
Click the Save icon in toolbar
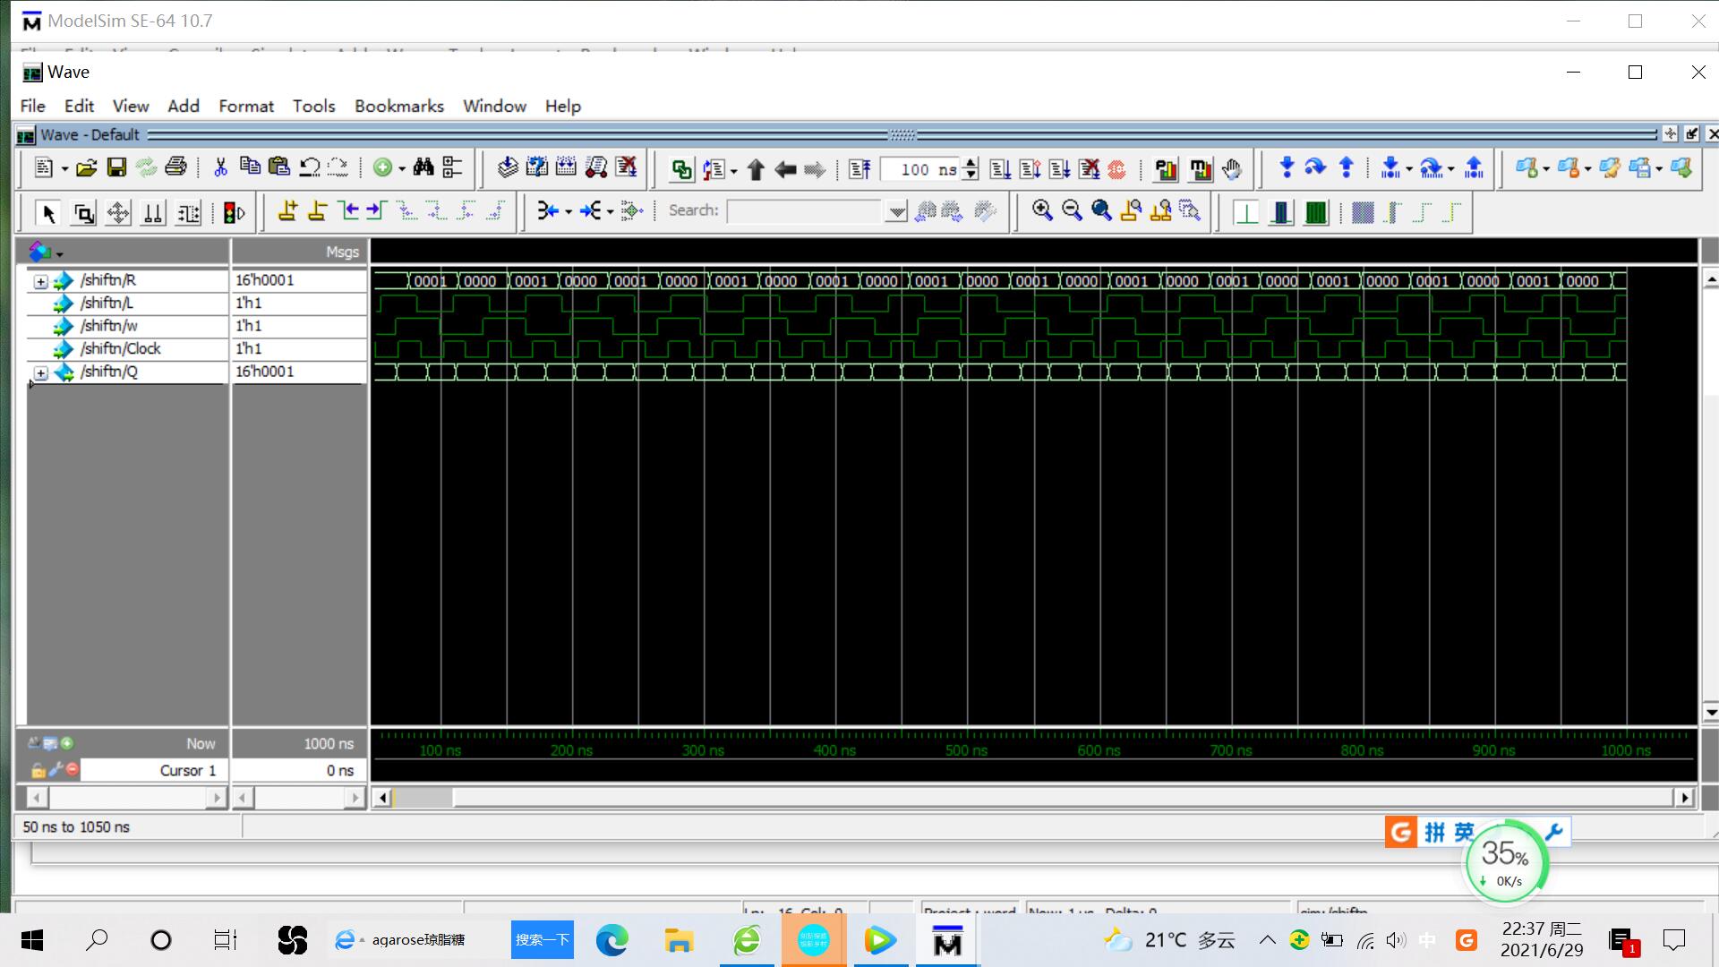(116, 167)
